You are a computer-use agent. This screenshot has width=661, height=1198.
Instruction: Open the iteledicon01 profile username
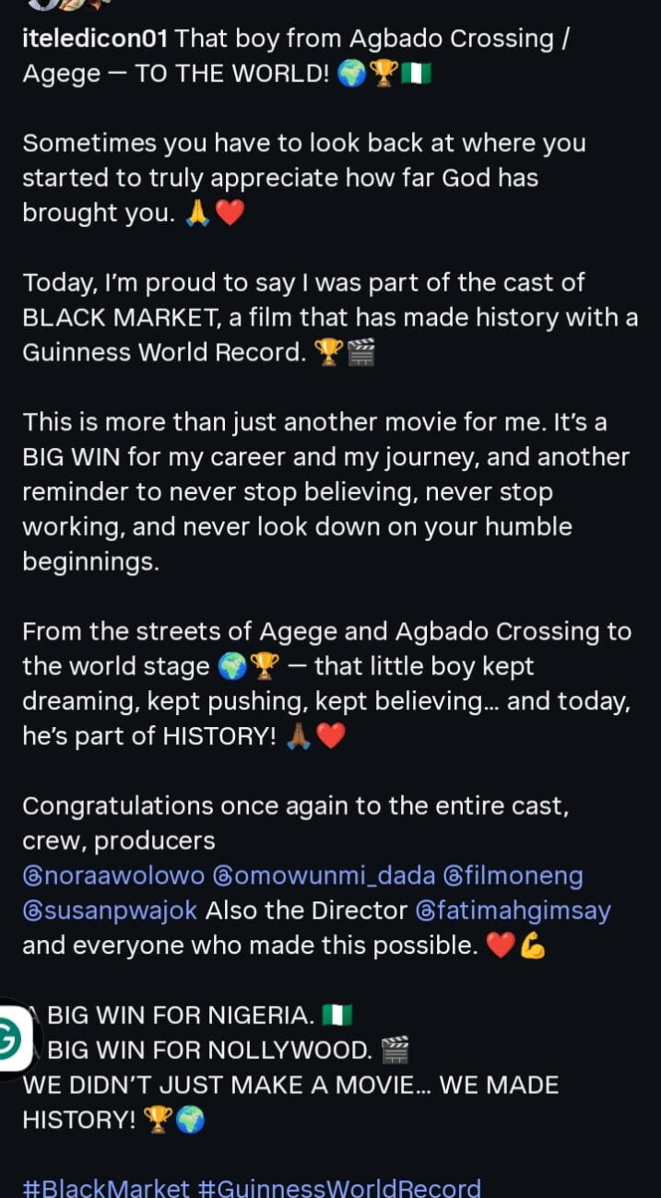pyautogui.click(x=96, y=39)
